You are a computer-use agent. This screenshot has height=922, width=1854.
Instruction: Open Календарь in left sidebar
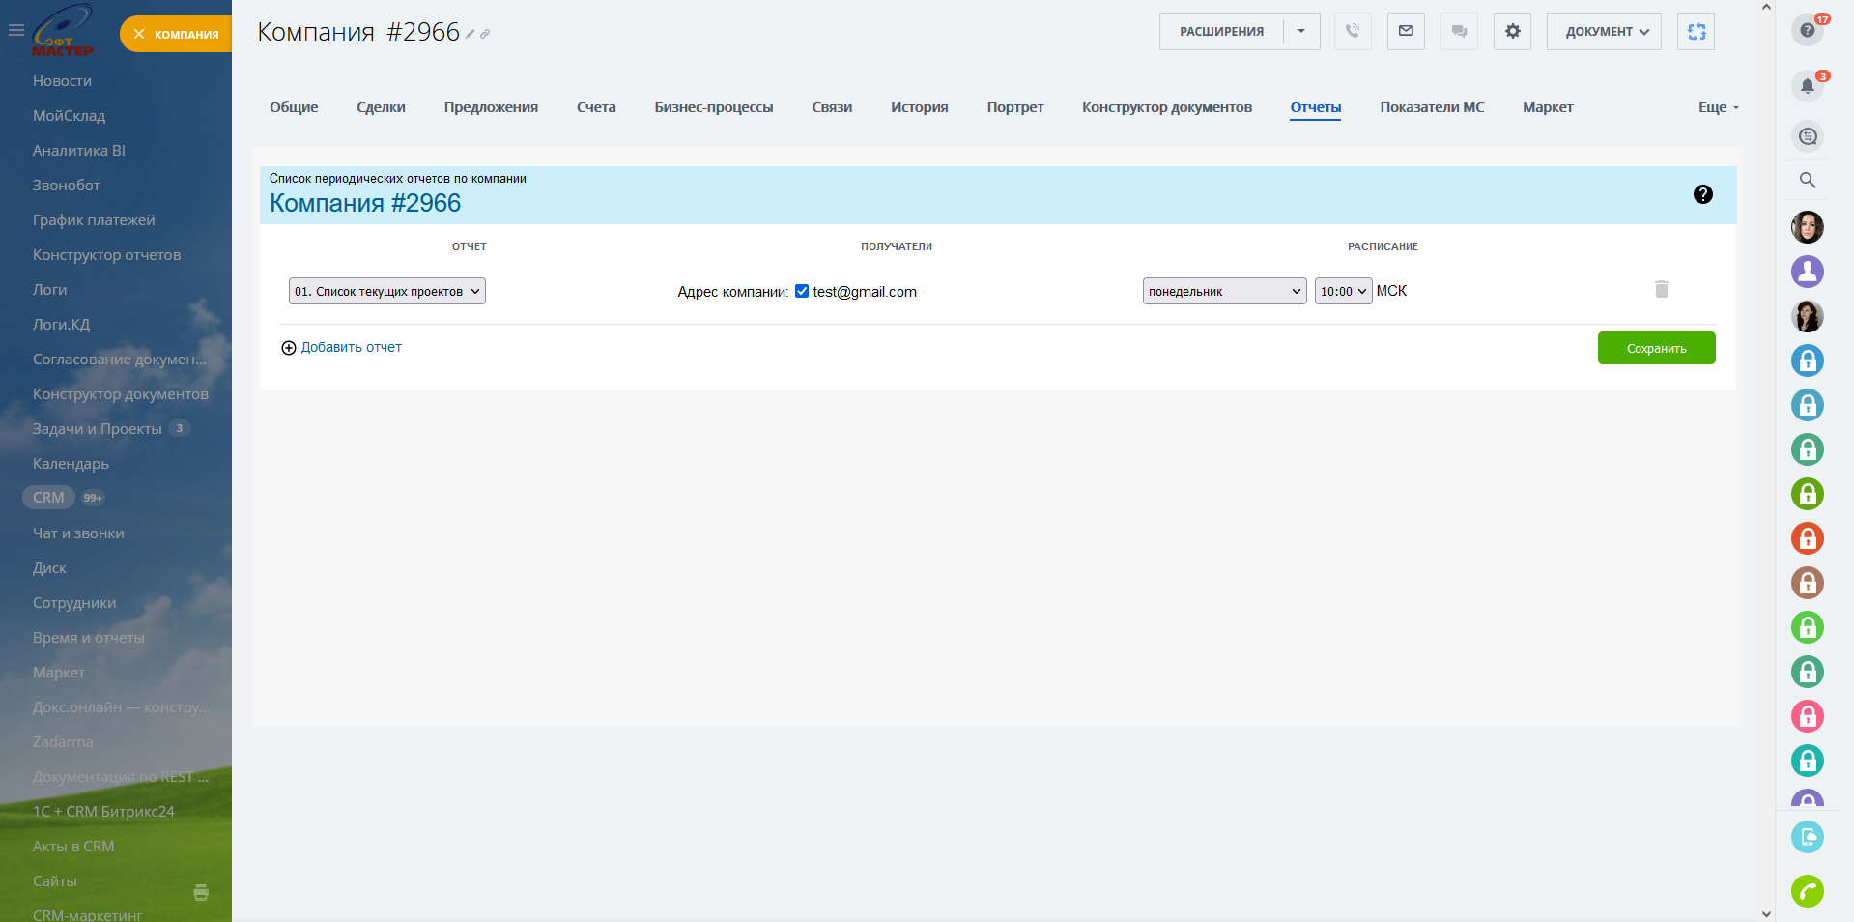point(71,464)
